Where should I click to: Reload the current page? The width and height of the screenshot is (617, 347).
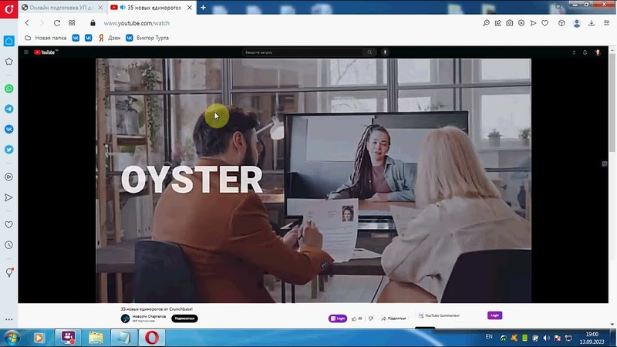pyautogui.click(x=57, y=23)
